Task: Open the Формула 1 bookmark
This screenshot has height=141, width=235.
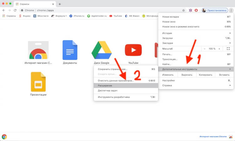Action: click(59, 16)
